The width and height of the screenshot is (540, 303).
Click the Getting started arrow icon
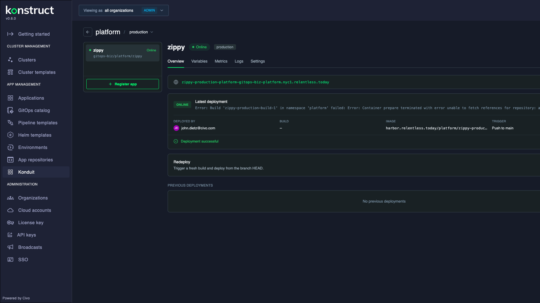[10, 34]
